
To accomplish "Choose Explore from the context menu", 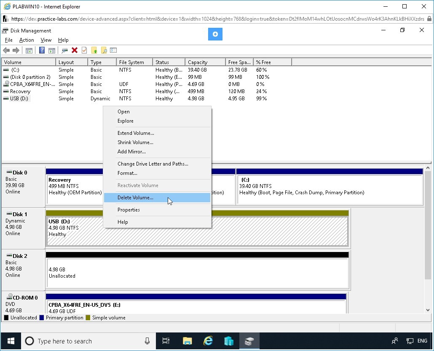I will [157, 121].
